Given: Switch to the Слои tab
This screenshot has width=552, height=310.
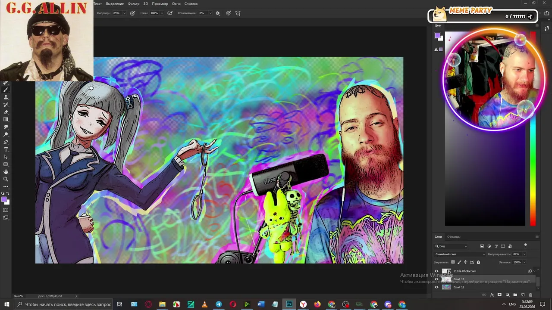Looking at the screenshot, I should (x=438, y=236).
